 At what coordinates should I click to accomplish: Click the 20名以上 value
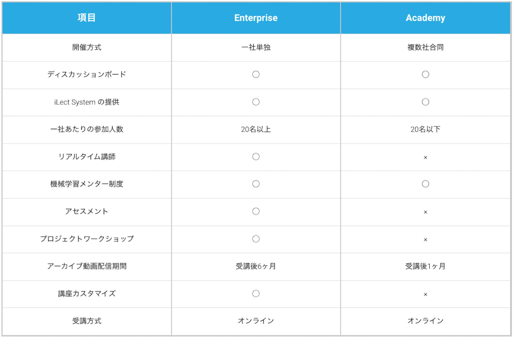pyautogui.click(x=256, y=129)
